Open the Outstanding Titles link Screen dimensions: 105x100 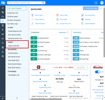click(45, 87)
